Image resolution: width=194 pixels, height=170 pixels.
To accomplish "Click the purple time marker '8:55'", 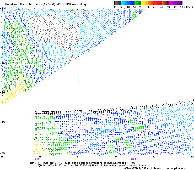I will click(x=133, y=159).
